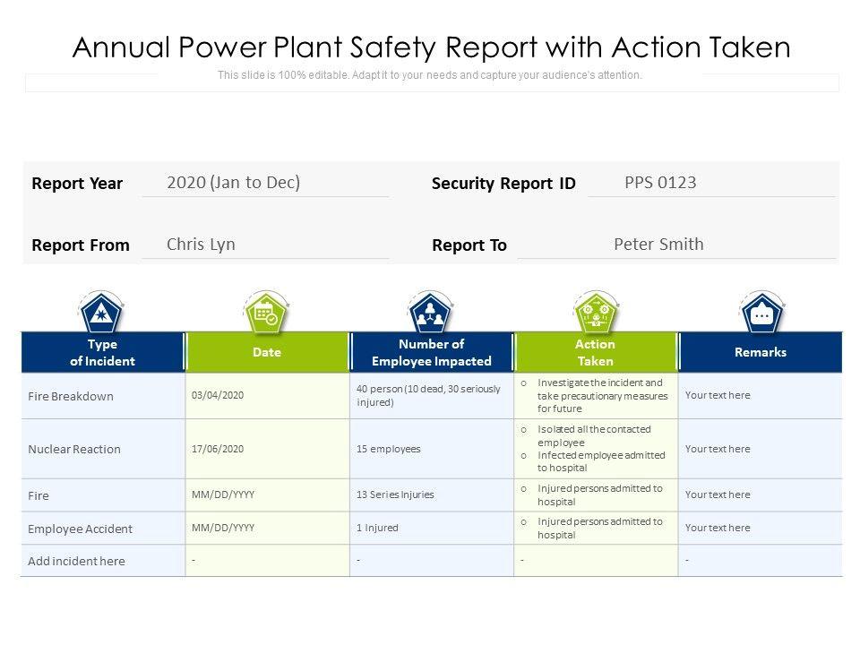Click 'Your text here' in Nuclear Reaction row
The height and width of the screenshot is (645, 860).
point(718,449)
